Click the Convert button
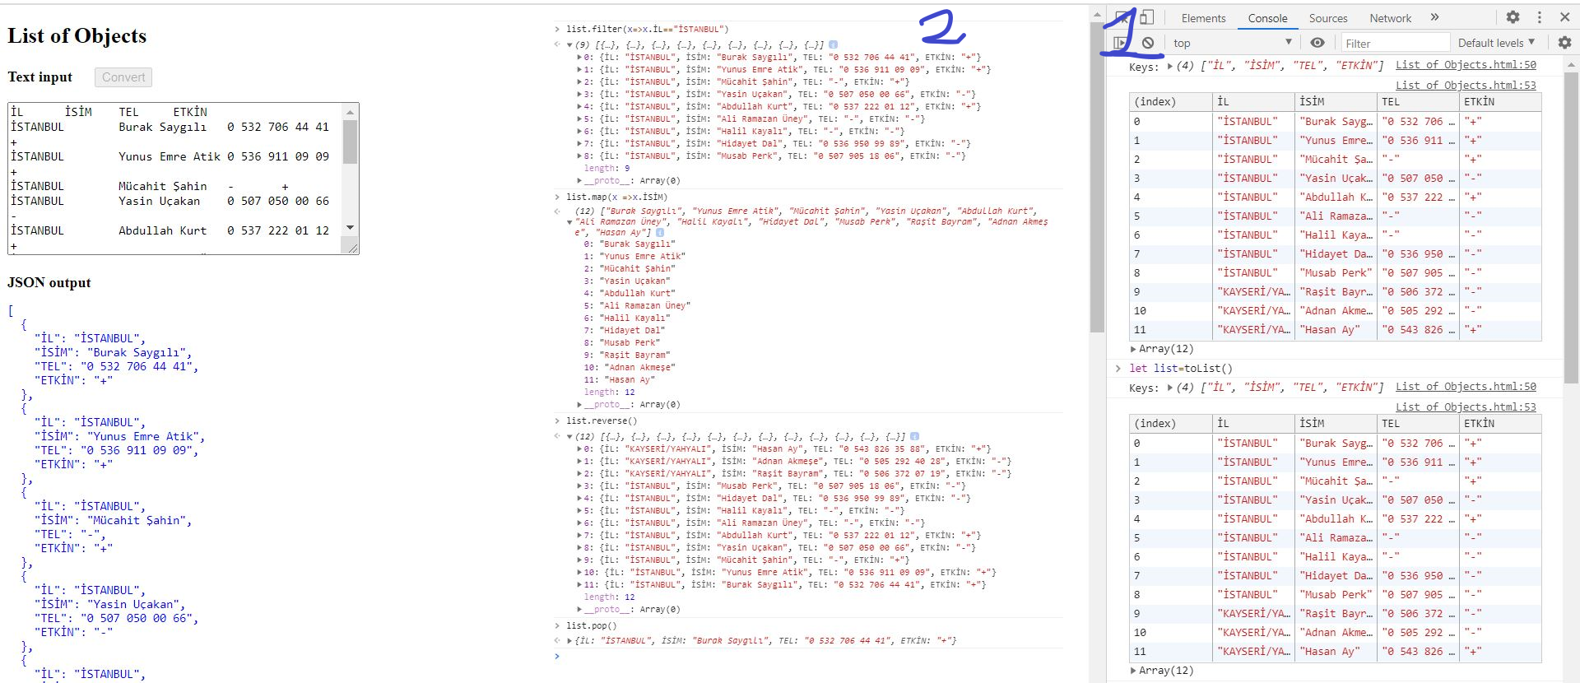This screenshot has width=1580, height=683. click(x=123, y=77)
